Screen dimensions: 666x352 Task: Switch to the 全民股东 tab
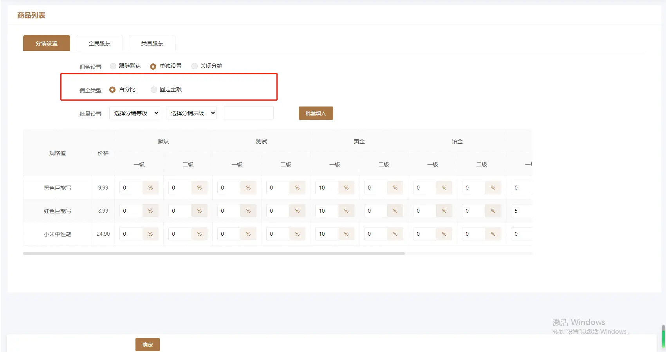[x=99, y=43]
